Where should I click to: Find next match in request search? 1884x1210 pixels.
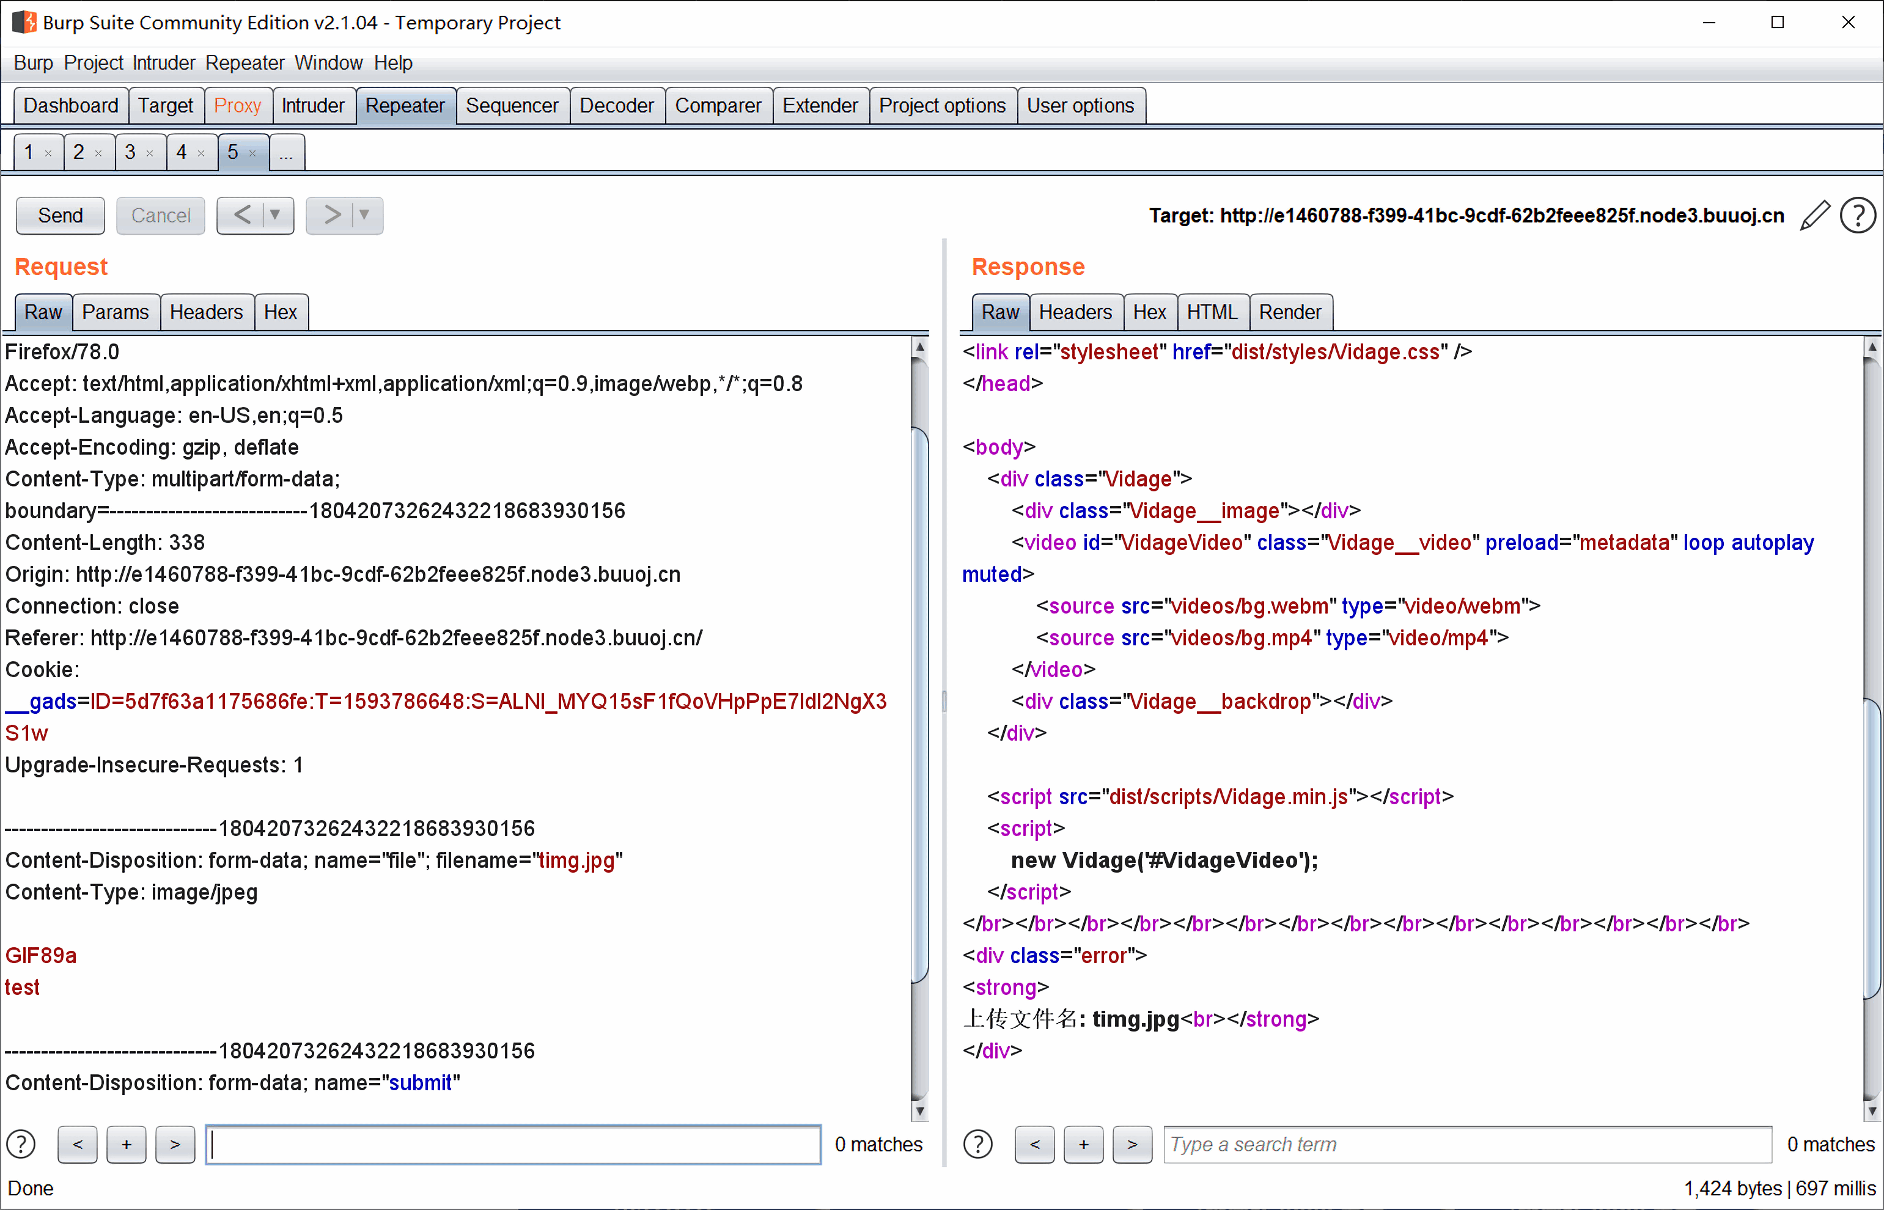[x=175, y=1144]
